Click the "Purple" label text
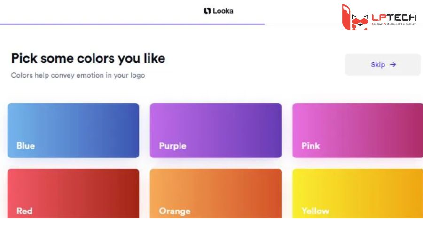The width and height of the screenshot is (423, 235). (172, 146)
